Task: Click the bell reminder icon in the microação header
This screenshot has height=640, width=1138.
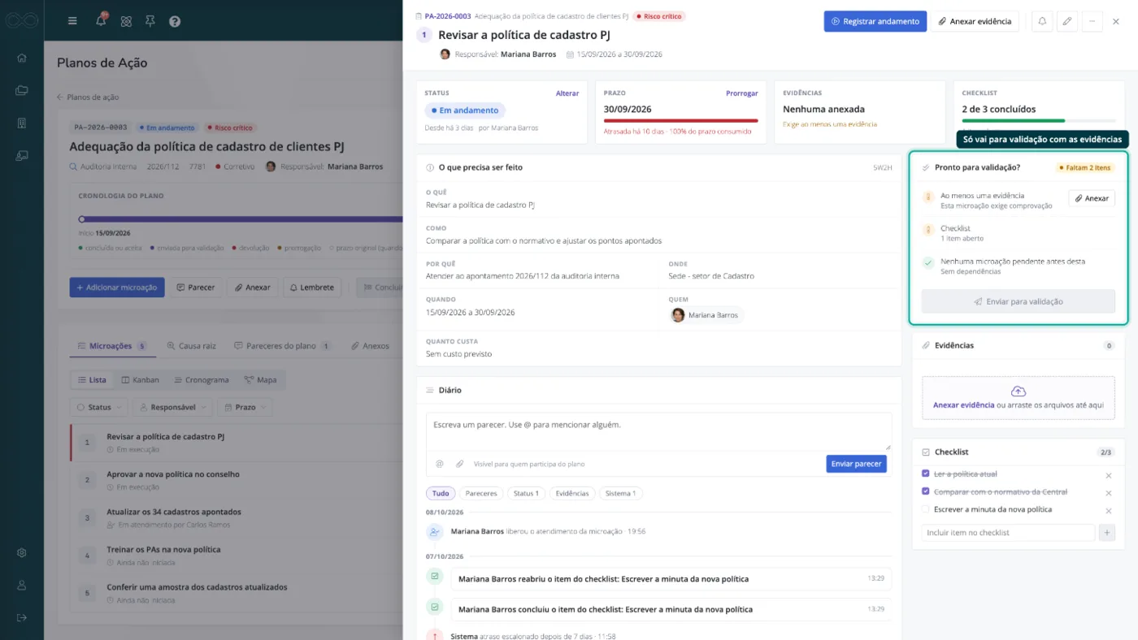Action: 1042,21
